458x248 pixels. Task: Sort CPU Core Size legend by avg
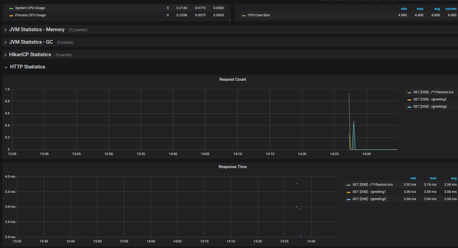point(437,9)
